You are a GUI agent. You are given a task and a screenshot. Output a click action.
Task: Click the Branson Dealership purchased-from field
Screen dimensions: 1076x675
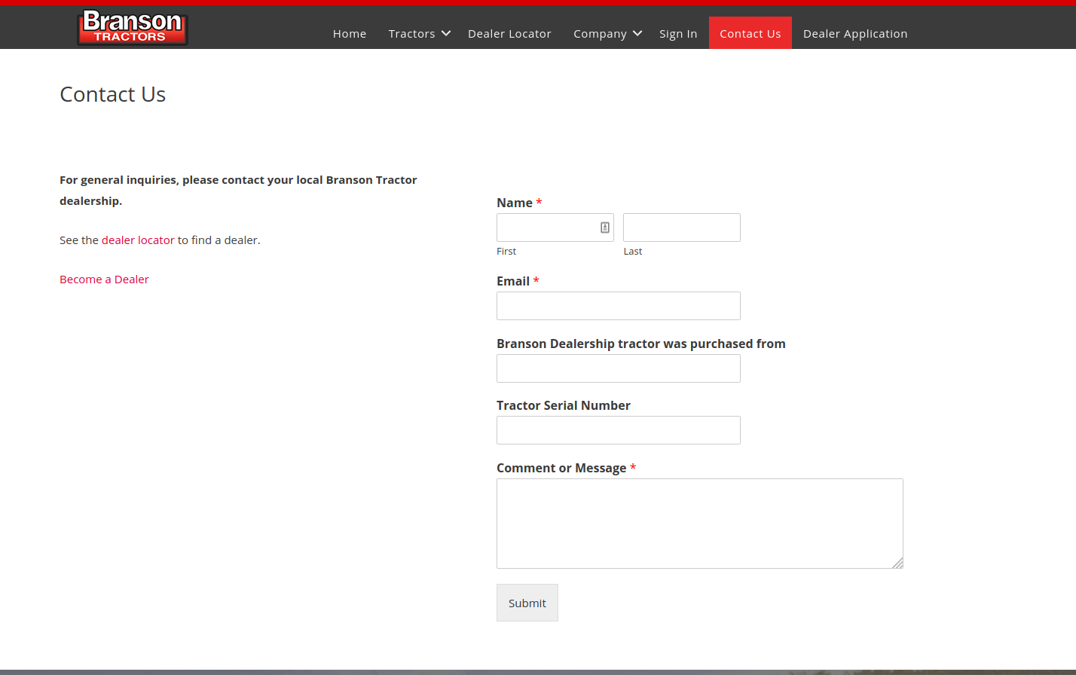coord(619,368)
